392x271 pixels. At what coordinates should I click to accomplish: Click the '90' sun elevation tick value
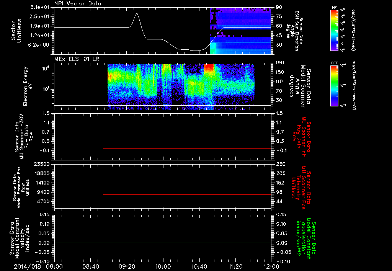[279, 7]
